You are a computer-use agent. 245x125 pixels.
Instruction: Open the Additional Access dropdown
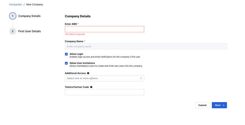[105, 78]
